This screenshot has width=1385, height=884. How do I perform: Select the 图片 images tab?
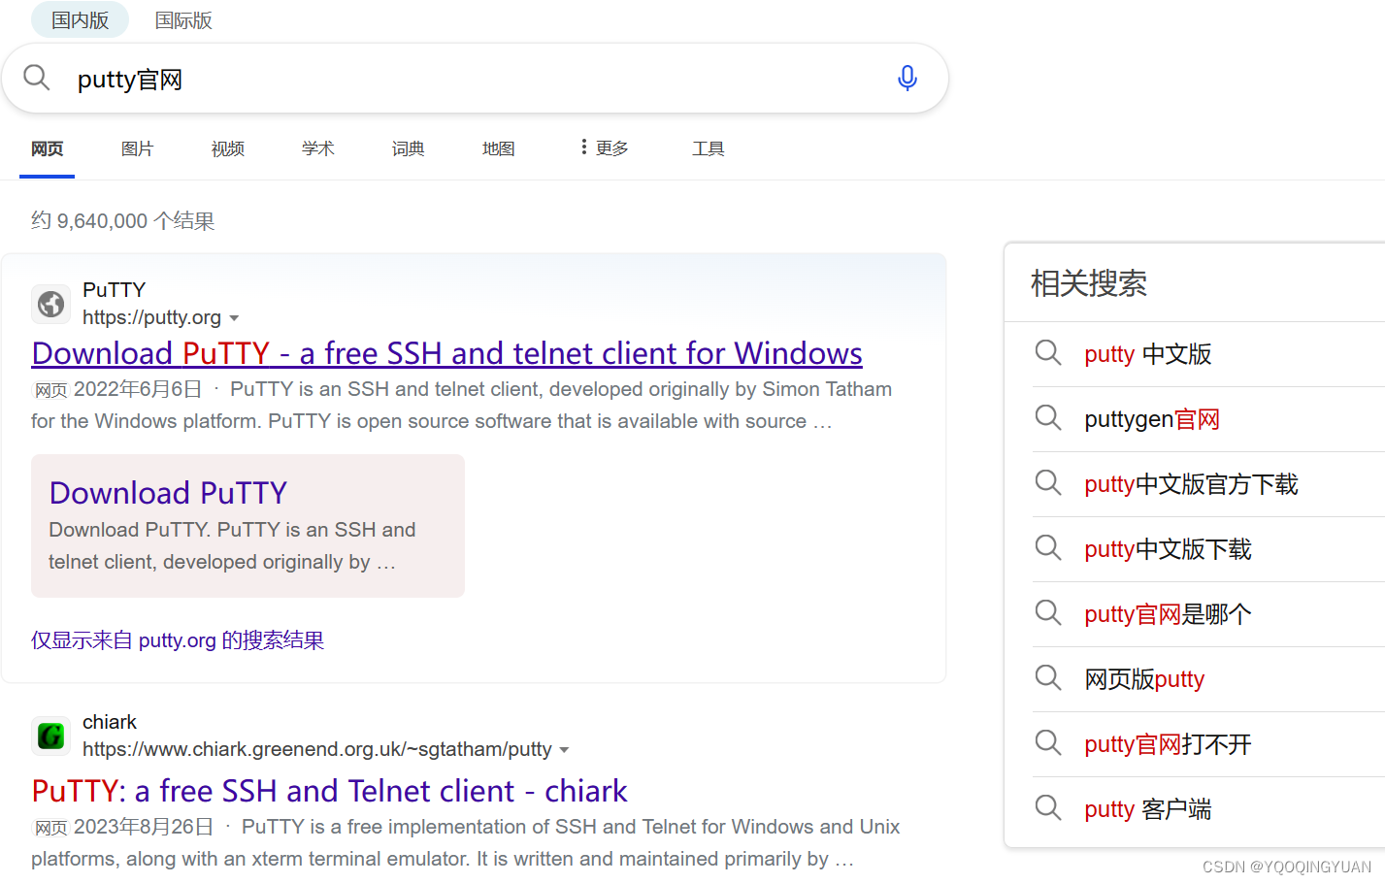tap(137, 148)
